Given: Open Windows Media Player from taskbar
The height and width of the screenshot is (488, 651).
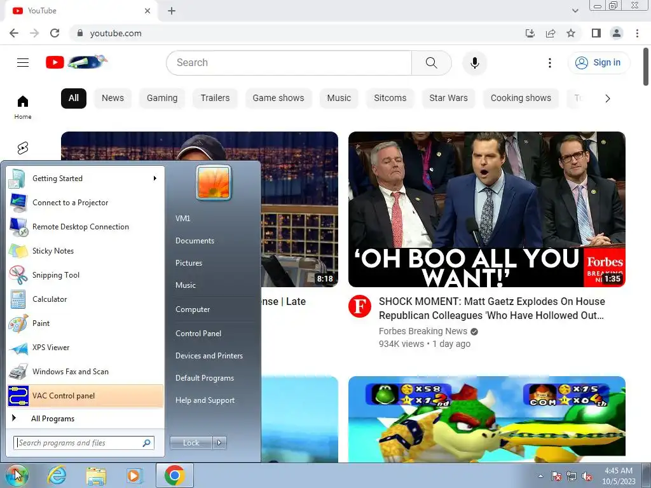Looking at the screenshot, I should (134, 475).
